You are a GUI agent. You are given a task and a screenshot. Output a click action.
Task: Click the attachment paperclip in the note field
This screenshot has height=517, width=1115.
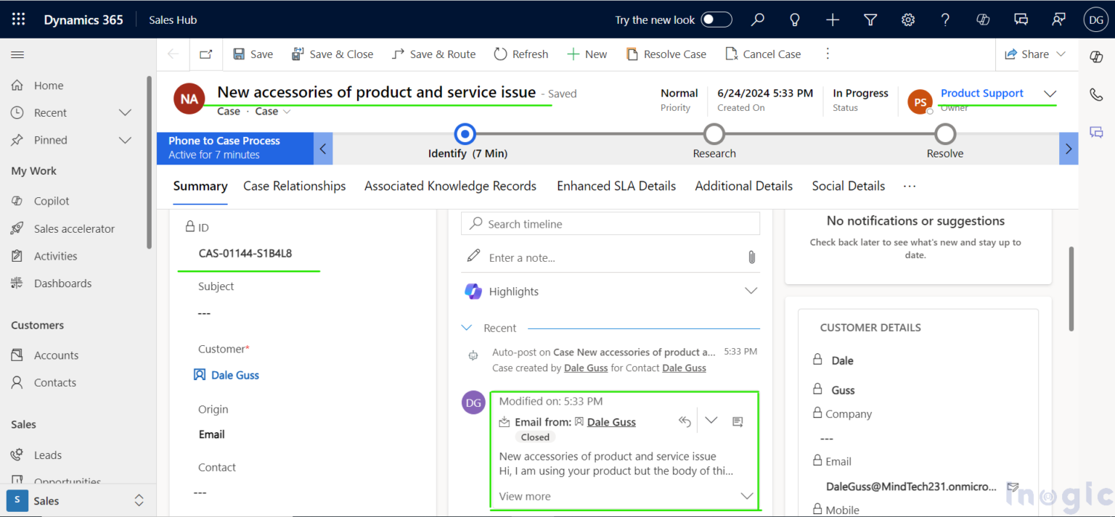point(753,257)
